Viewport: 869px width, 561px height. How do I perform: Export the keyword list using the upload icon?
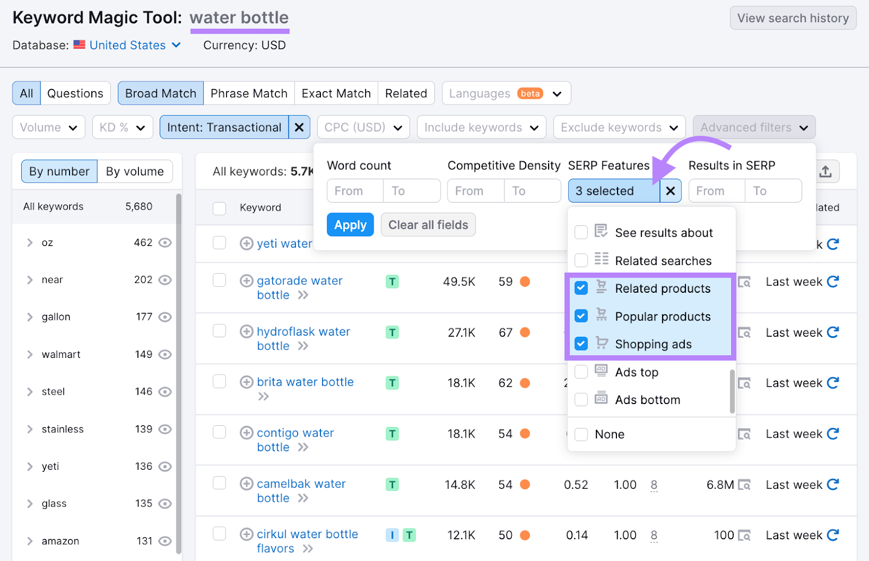pos(826,171)
